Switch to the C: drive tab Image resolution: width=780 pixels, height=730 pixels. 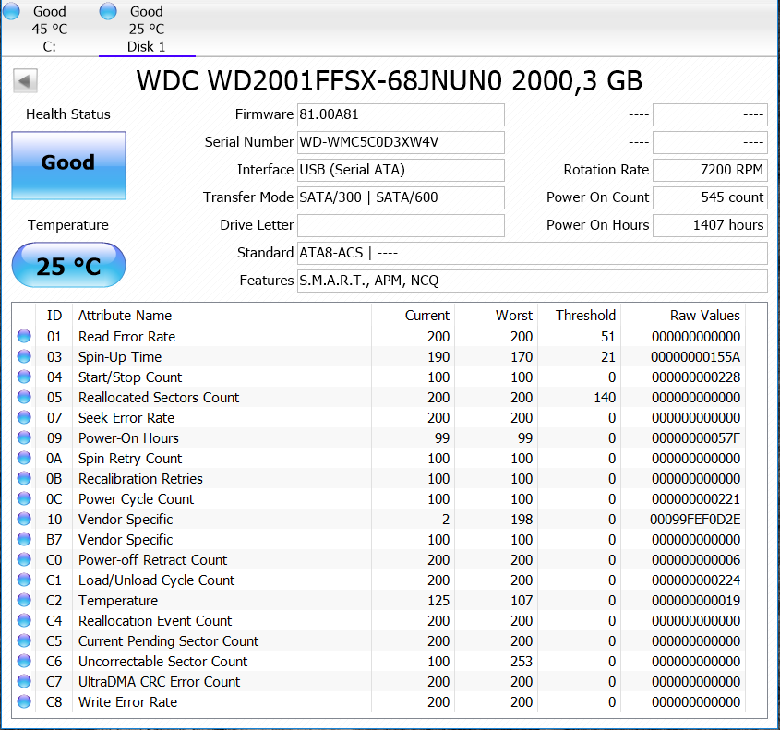pyautogui.click(x=49, y=29)
